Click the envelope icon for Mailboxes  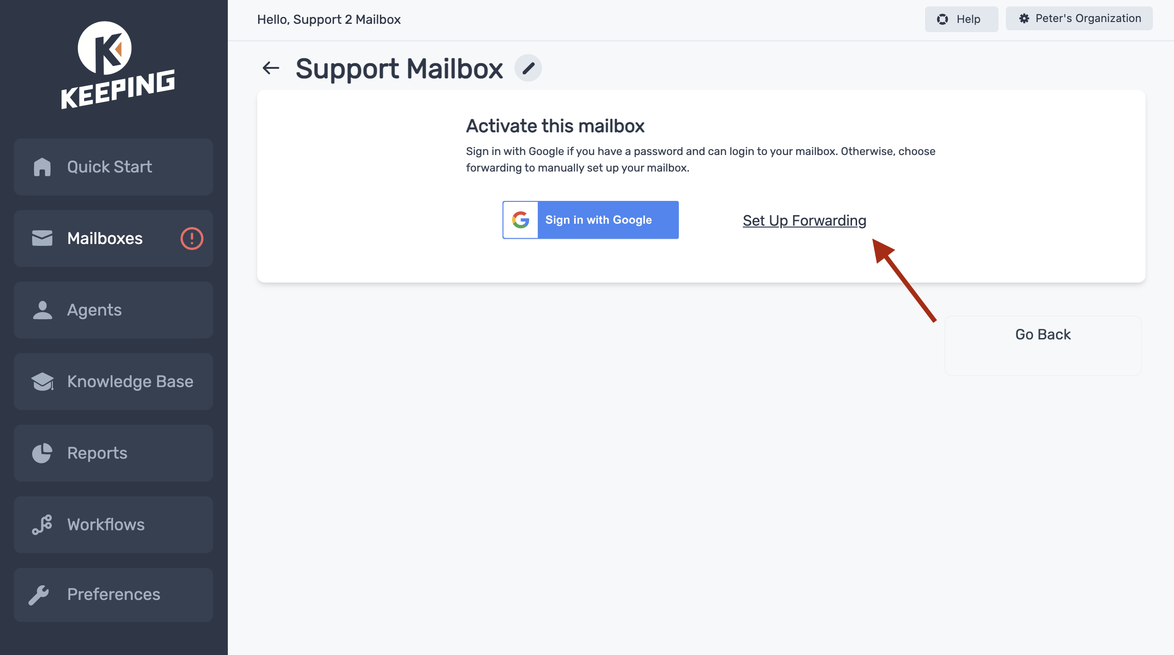[x=42, y=239]
